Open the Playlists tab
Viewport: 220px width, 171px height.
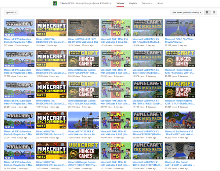(133, 3)
